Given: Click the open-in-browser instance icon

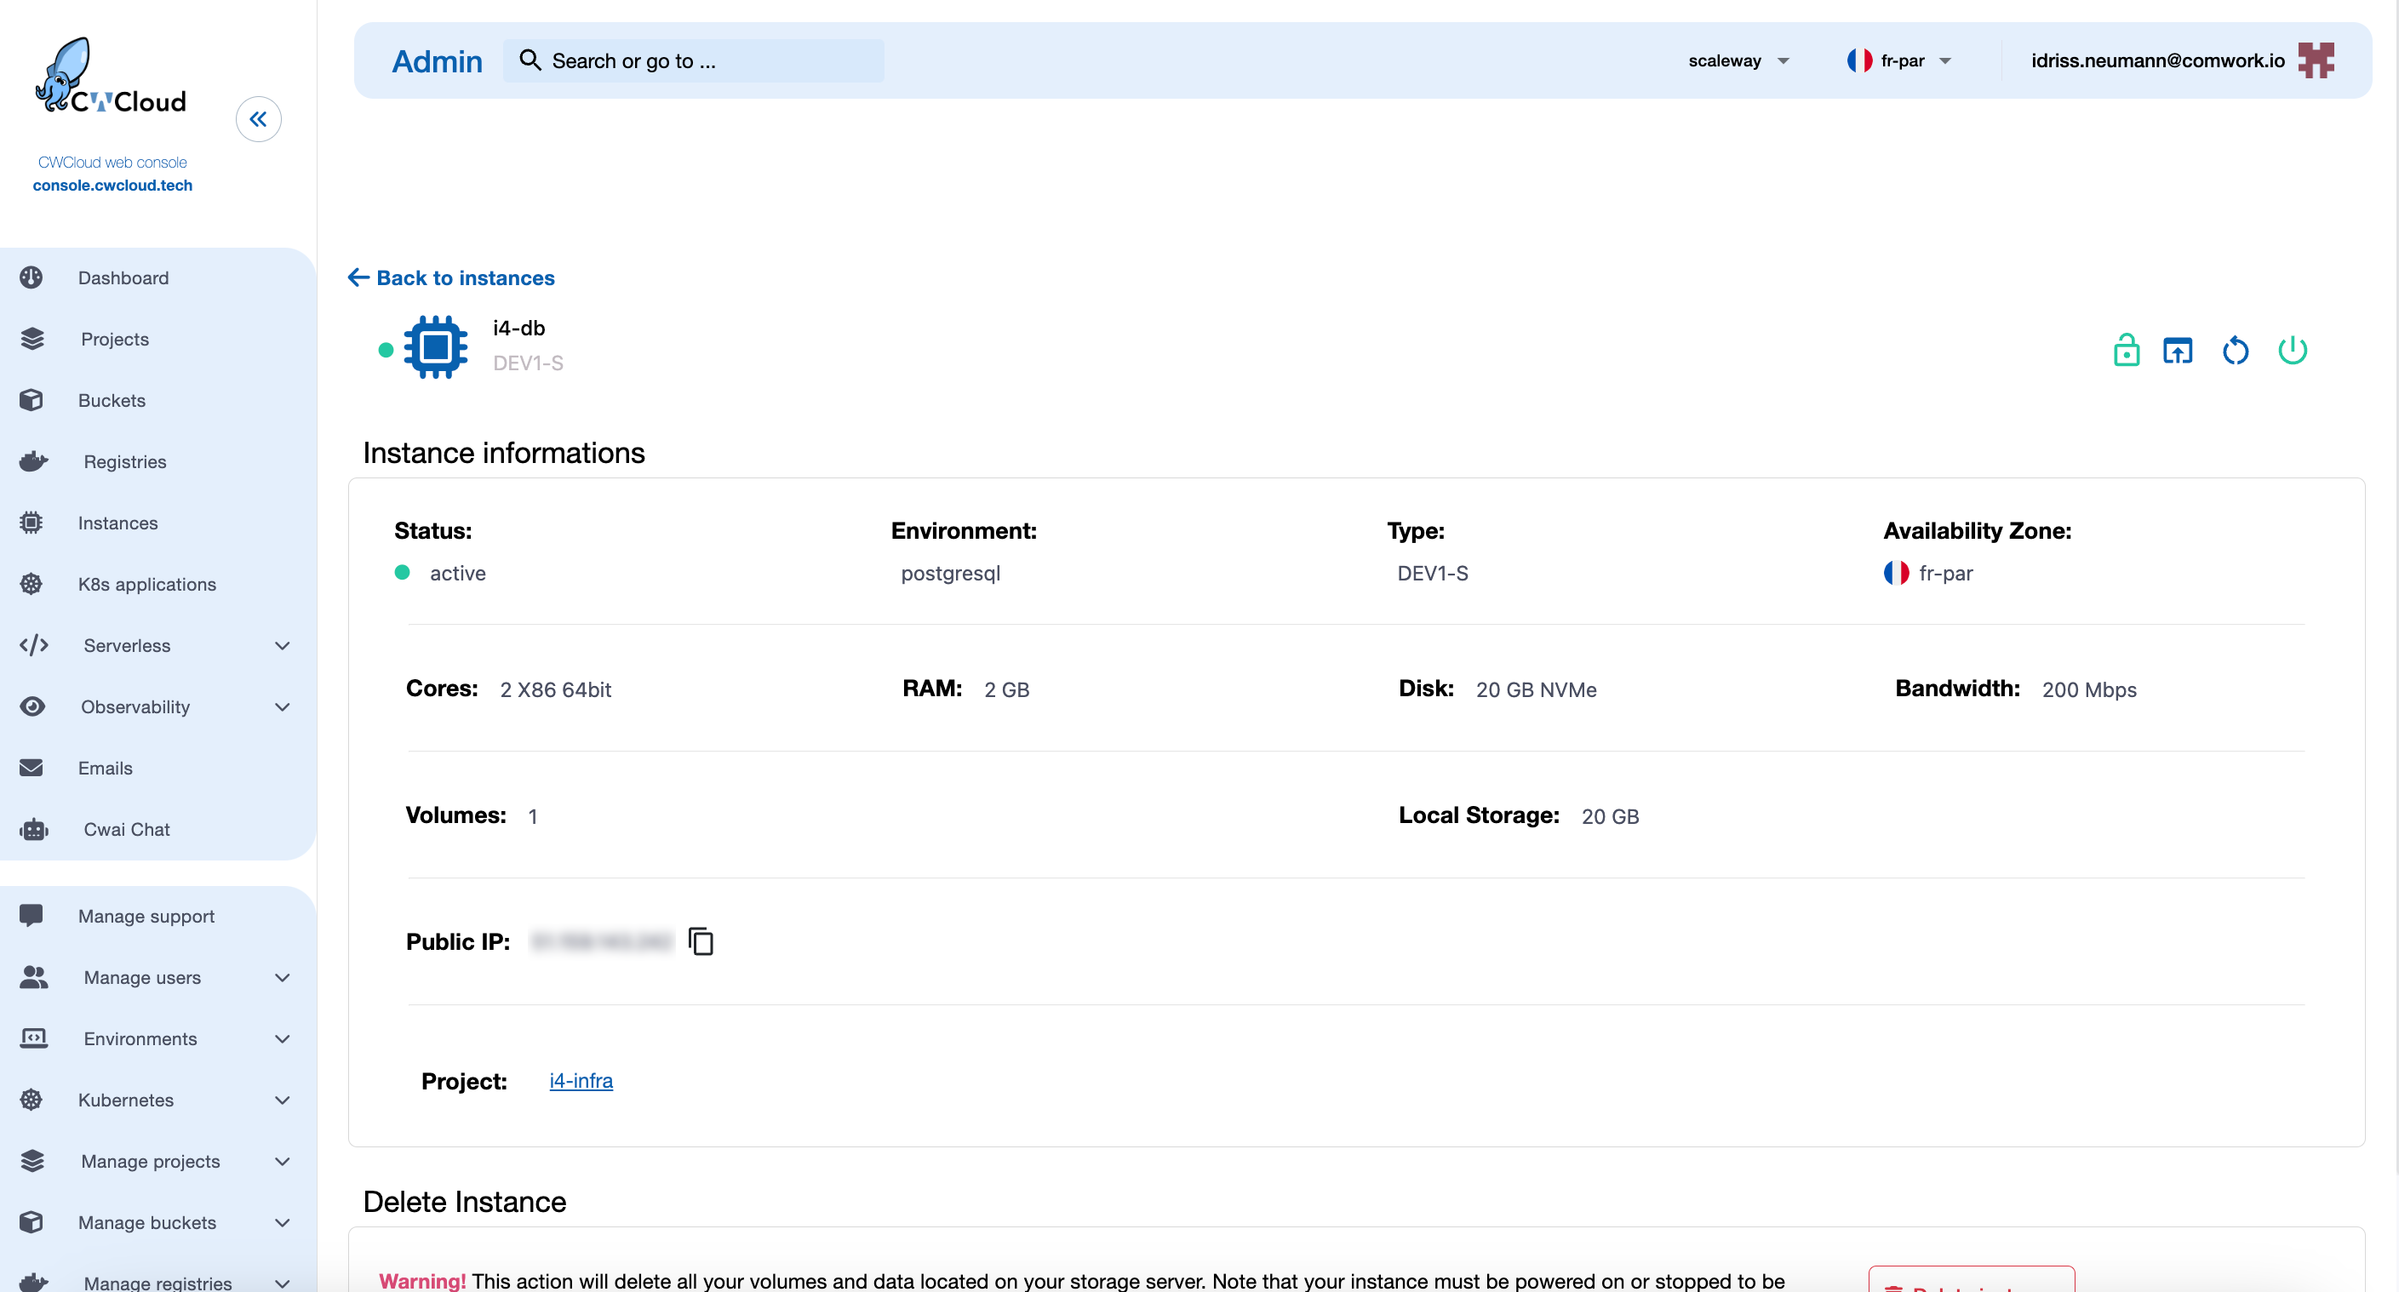Looking at the screenshot, I should coord(2178,351).
